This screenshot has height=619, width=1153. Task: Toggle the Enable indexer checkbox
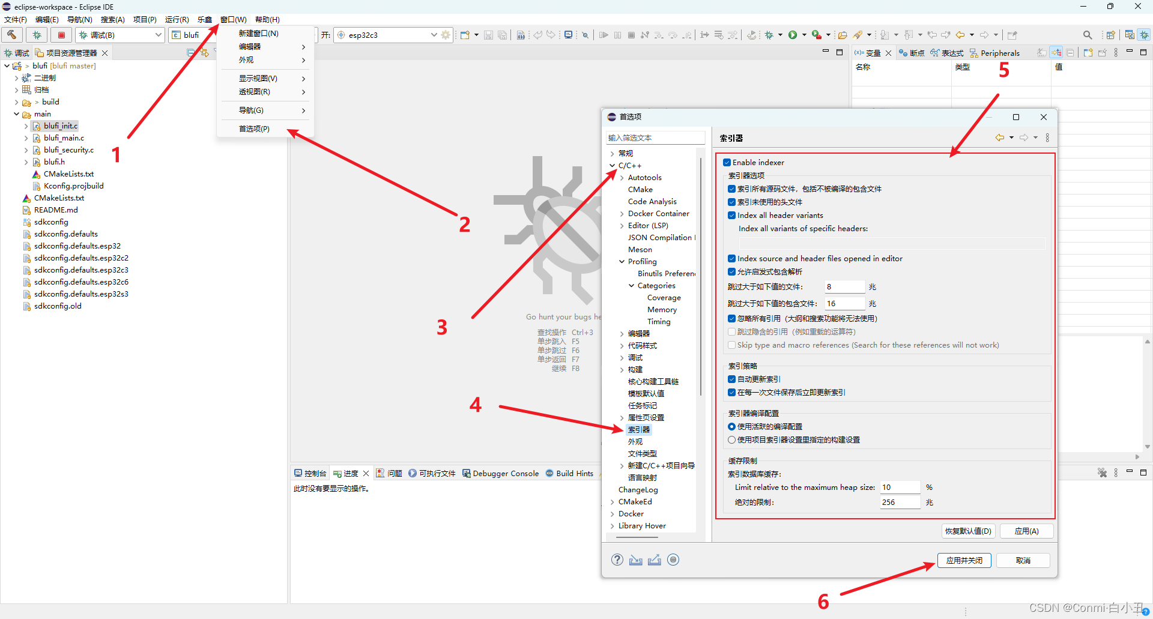coord(727,162)
